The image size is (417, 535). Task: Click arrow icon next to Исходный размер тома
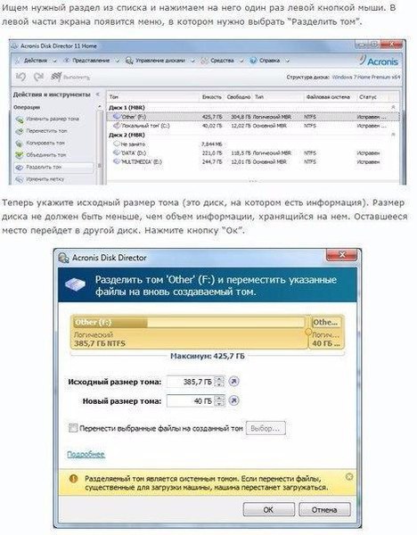point(233,381)
